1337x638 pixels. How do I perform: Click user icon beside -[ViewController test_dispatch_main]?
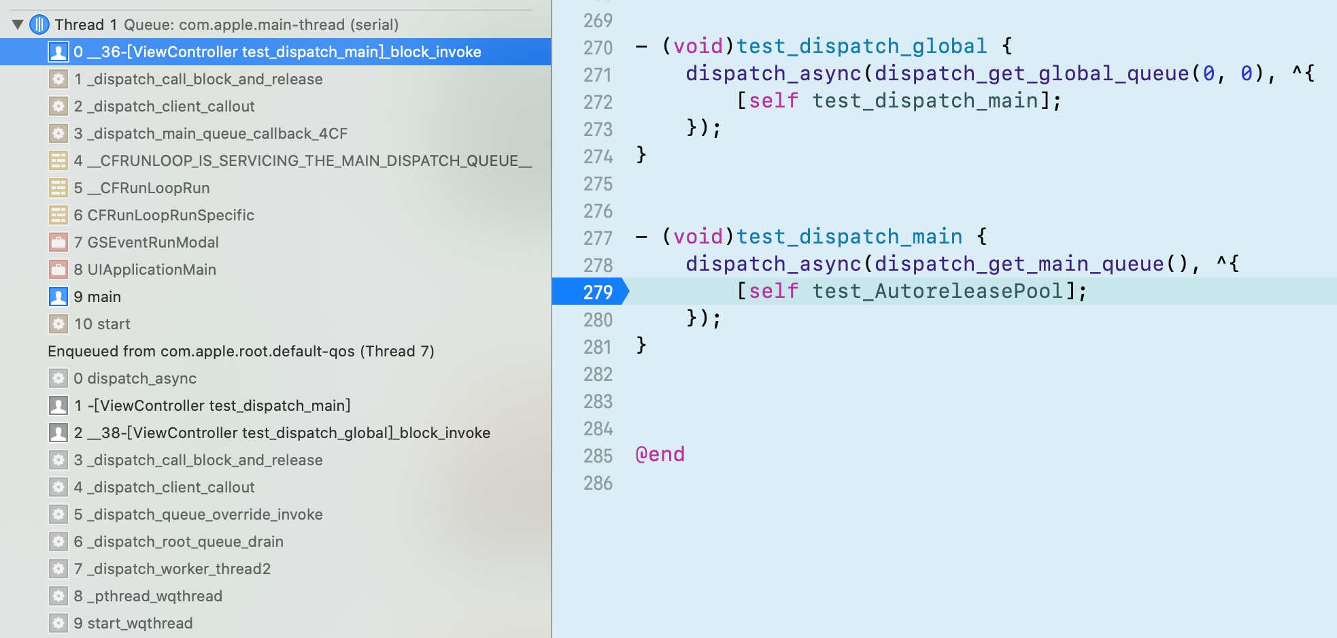coord(58,405)
